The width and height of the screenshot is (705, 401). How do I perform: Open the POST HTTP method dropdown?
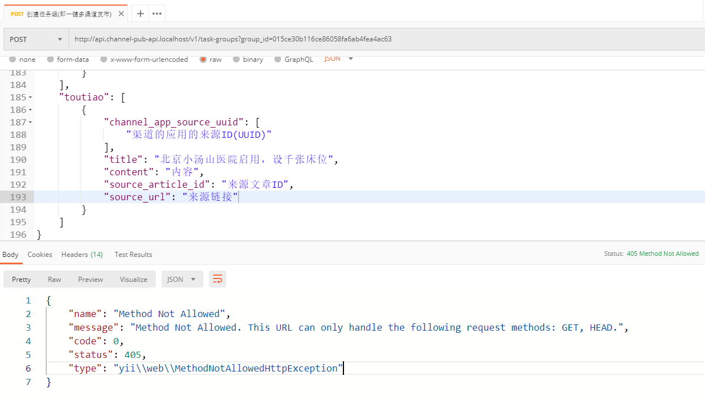point(36,40)
